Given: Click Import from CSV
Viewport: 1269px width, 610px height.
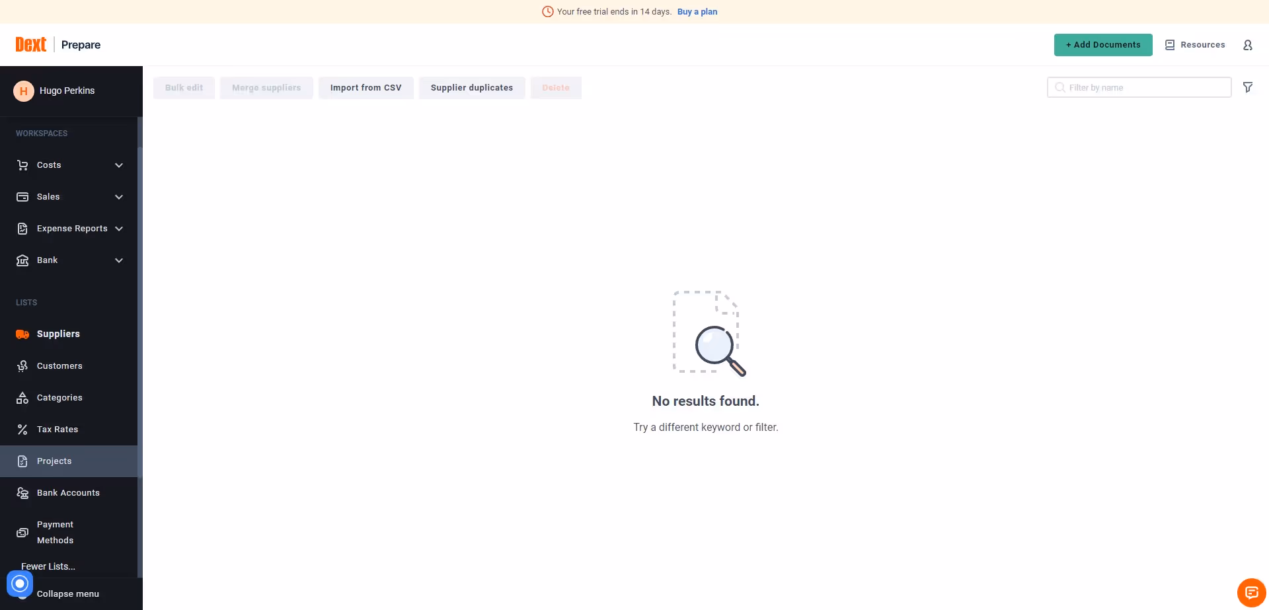Looking at the screenshot, I should (366, 88).
